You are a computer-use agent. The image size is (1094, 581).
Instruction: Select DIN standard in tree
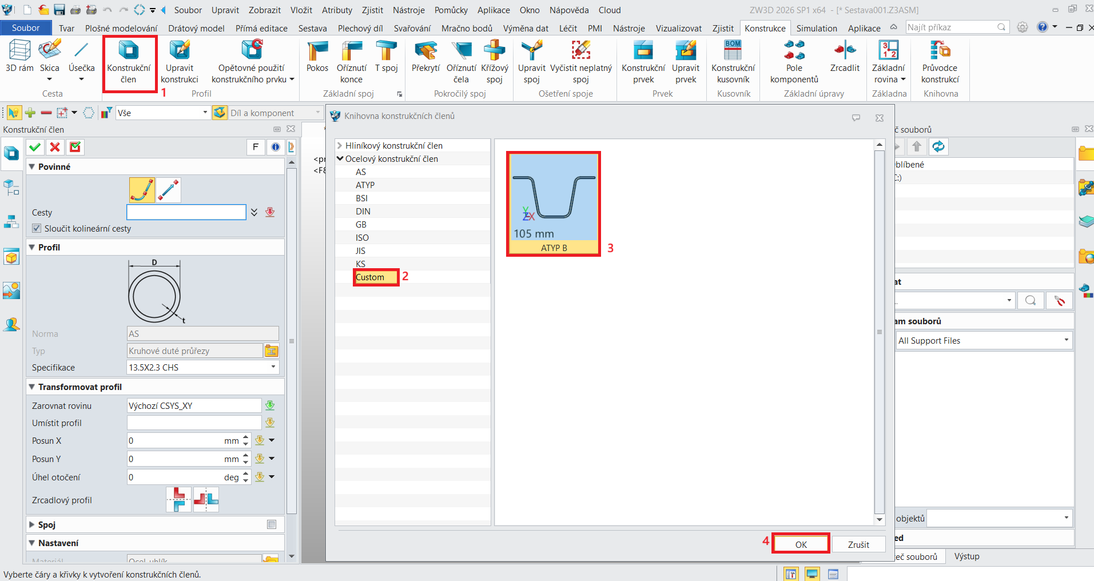pyautogui.click(x=363, y=212)
